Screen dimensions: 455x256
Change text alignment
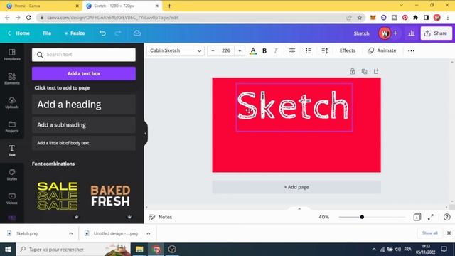292,50
